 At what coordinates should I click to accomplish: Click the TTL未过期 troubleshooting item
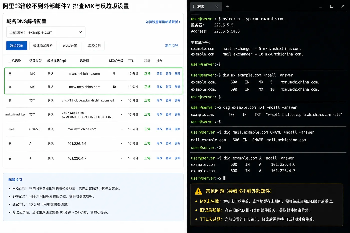coord(256,219)
